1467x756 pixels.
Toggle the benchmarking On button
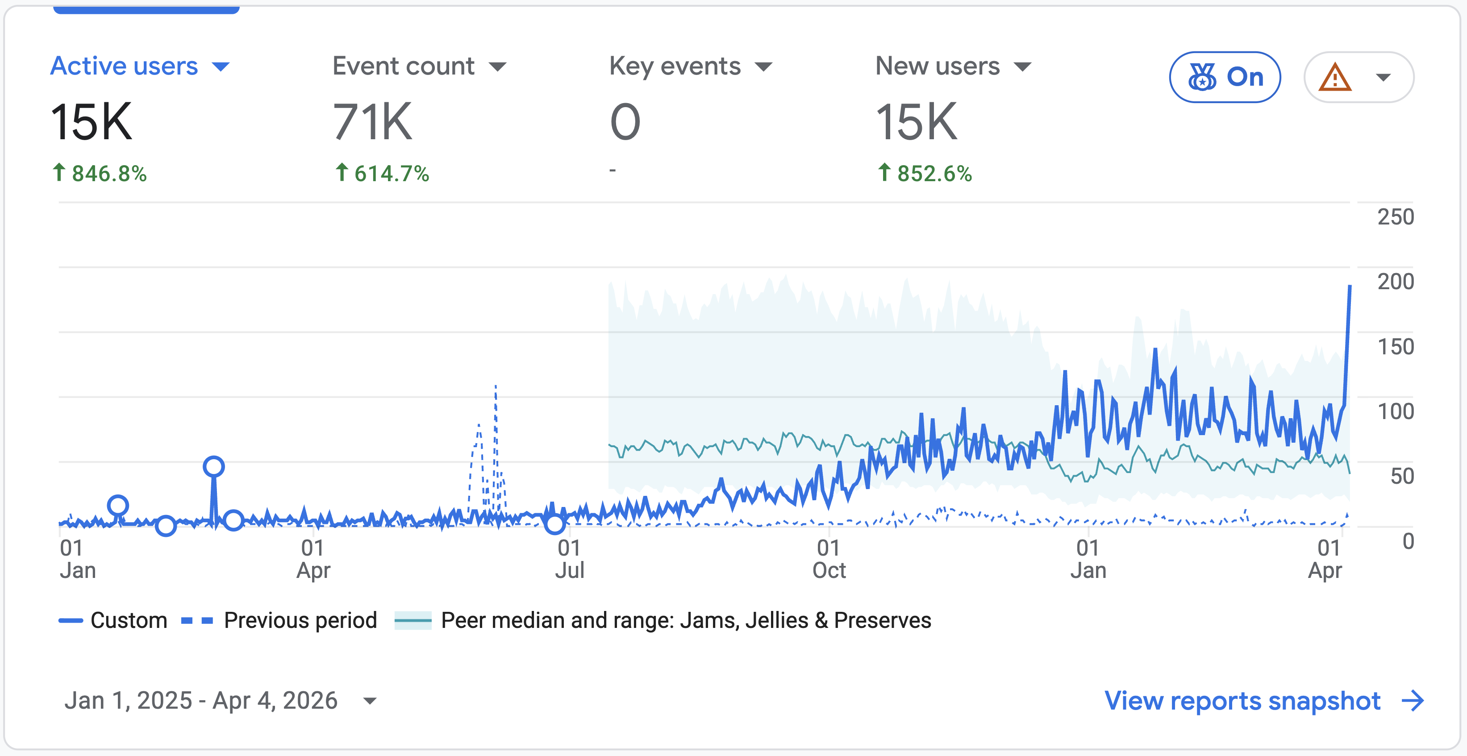(x=1225, y=77)
